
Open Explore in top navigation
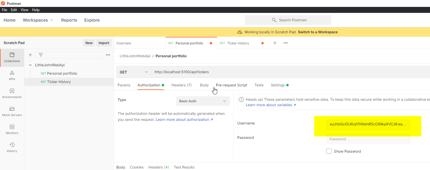click(x=92, y=20)
